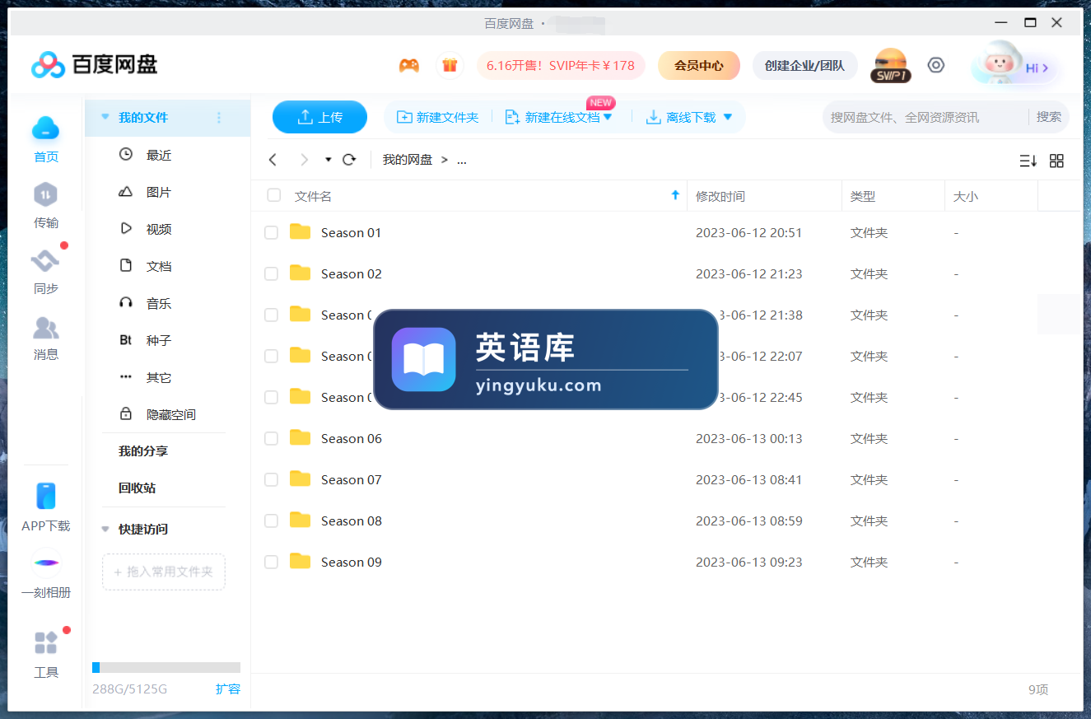Open the game center controller icon
This screenshot has width=1091, height=719.
tap(408, 65)
